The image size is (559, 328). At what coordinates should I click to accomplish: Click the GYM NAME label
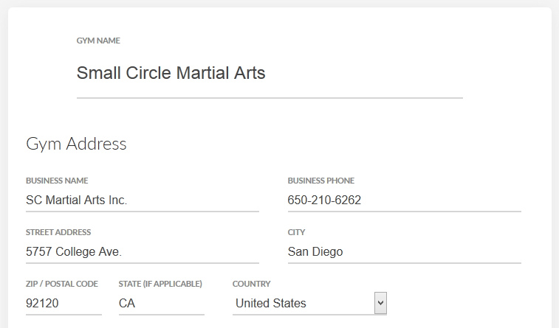[98, 41]
